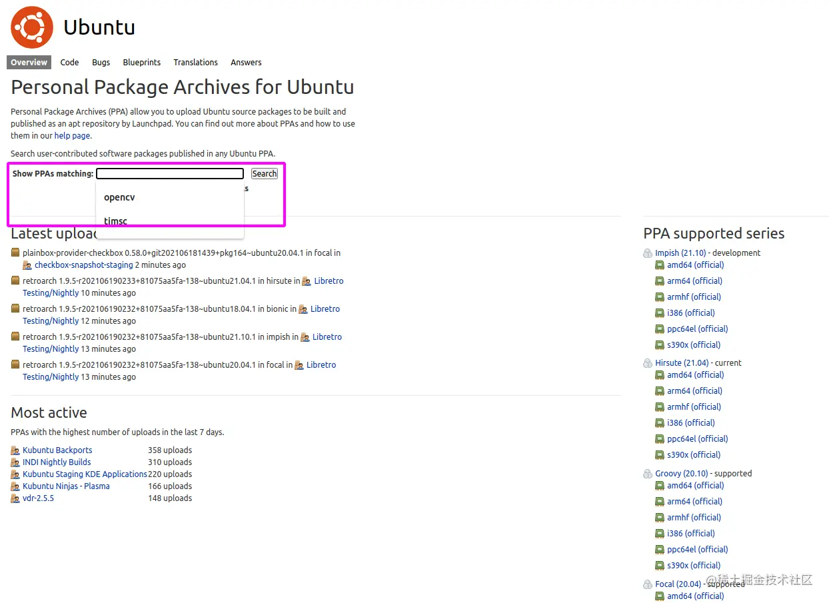Open Impish i386 (official) link
This screenshot has width=829, height=603.
click(x=691, y=312)
